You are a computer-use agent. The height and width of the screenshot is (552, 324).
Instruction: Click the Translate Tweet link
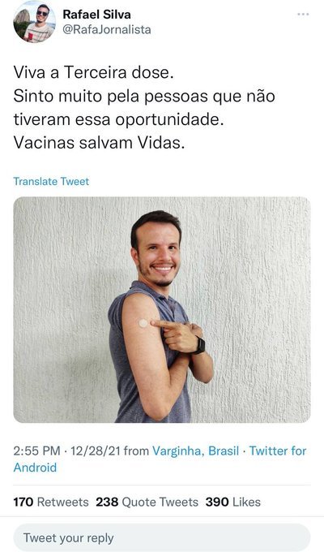click(x=51, y=181)
